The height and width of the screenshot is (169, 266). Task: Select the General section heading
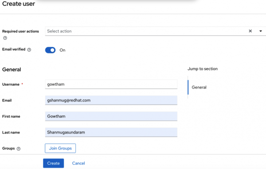pos(12,69)
